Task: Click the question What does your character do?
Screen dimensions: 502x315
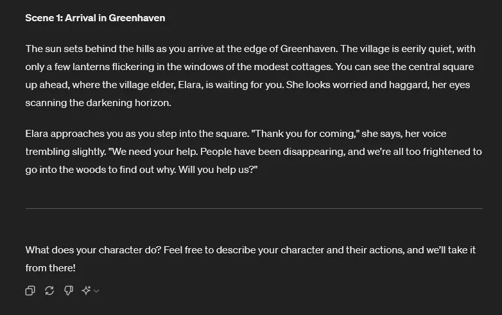Action: tap(93, 250)
